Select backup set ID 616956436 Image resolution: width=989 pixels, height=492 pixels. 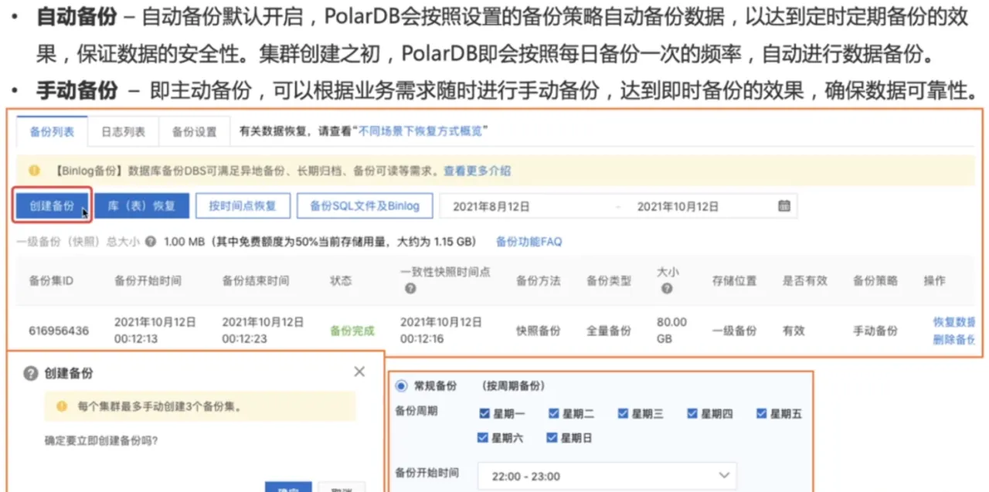pos(59,331)
